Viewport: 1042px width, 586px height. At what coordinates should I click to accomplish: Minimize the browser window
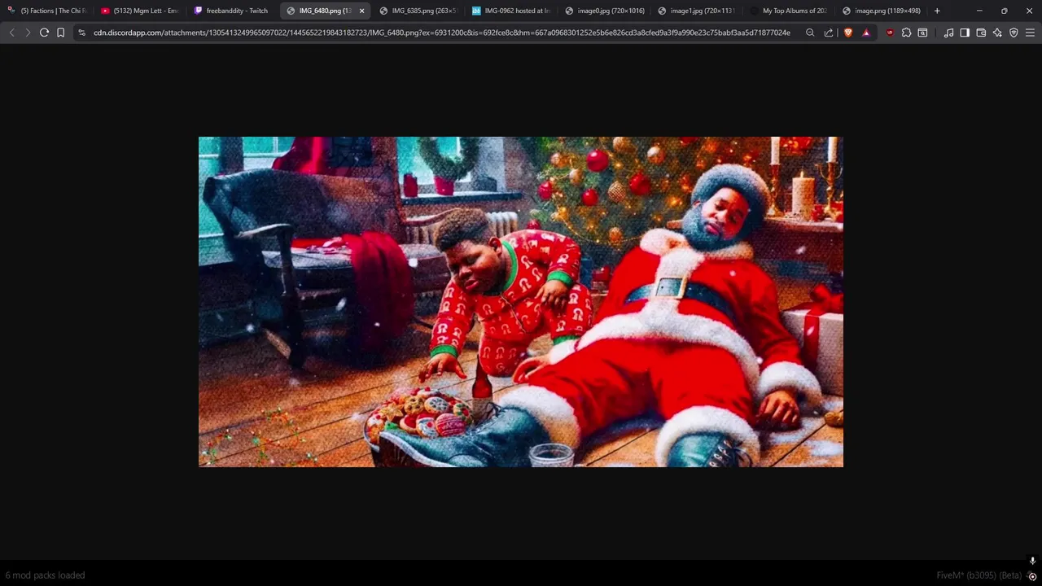tap(979, 11)
